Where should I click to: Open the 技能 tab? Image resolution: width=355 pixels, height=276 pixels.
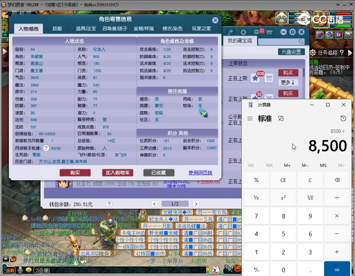pyautogui.click(x=57, y=28)
